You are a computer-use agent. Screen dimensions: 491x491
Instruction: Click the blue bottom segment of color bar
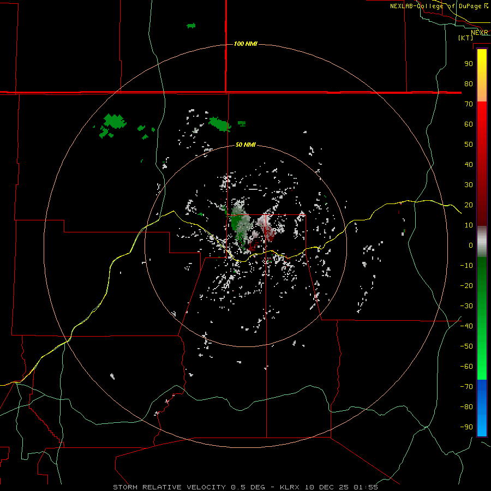point(482,408)
